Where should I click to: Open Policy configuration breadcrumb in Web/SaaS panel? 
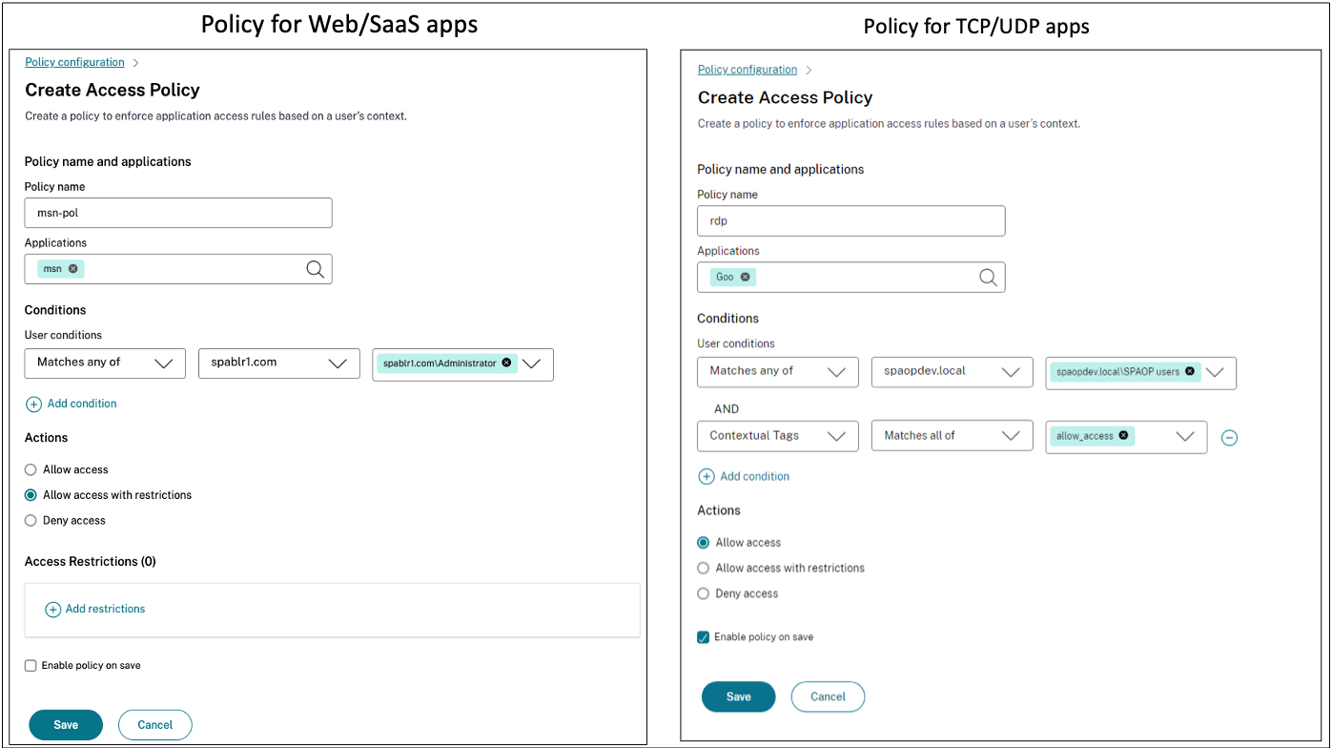point(74,63)
